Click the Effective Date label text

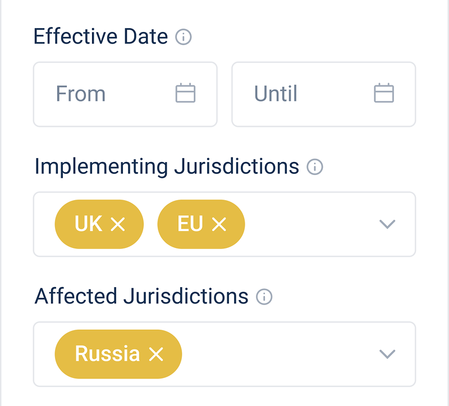click(x=100, y=37)
